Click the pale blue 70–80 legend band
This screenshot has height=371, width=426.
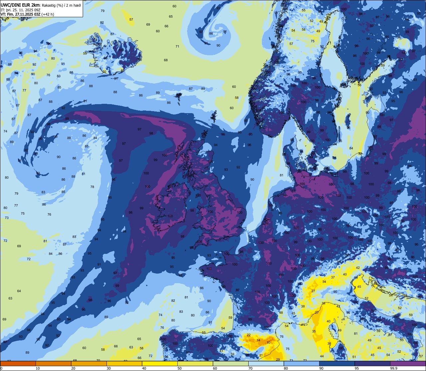(x=266, y=364)
